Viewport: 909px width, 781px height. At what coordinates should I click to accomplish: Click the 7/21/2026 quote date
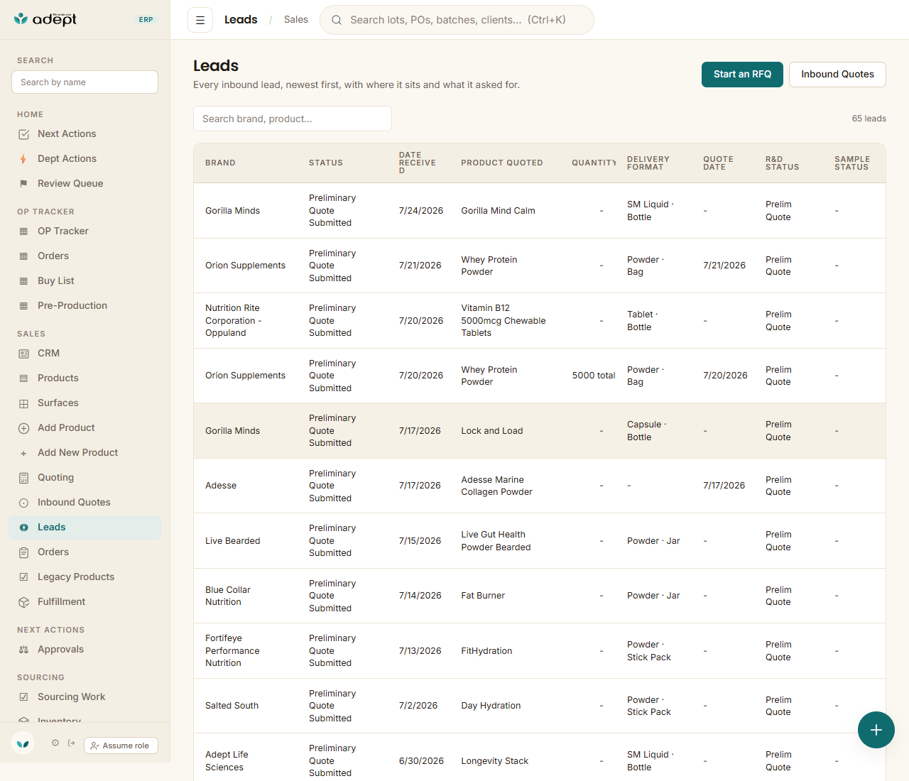(x=724, y=266)
